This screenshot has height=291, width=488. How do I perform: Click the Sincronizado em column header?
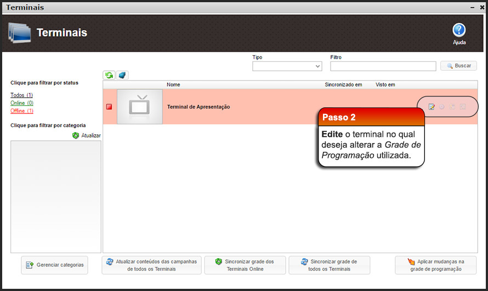[343, 84]
